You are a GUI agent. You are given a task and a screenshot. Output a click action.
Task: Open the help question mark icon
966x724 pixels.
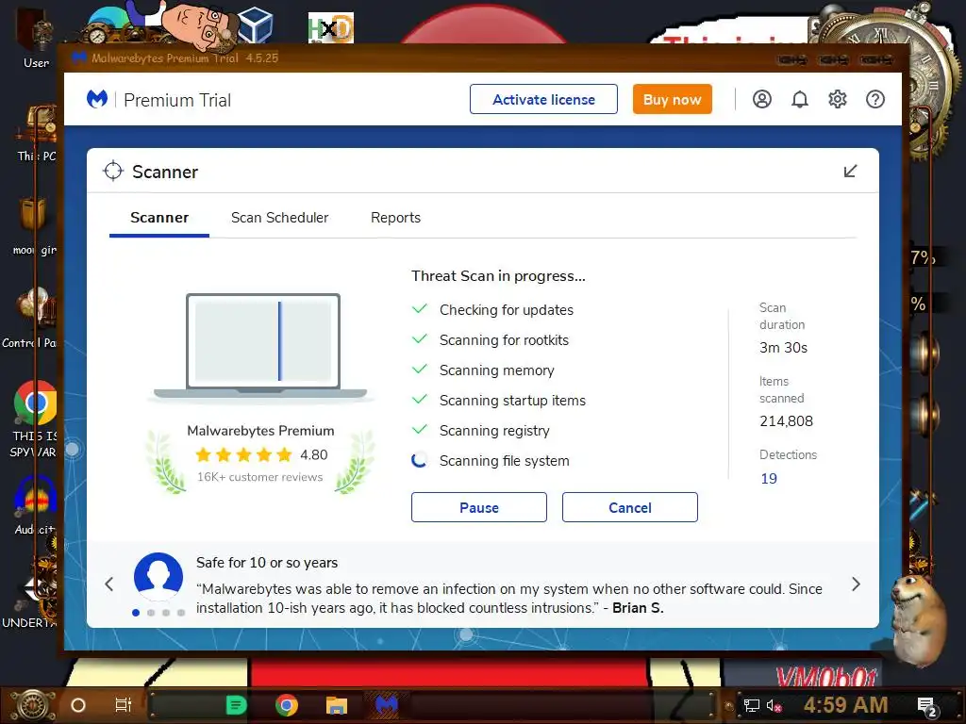(x=874, y=99)
